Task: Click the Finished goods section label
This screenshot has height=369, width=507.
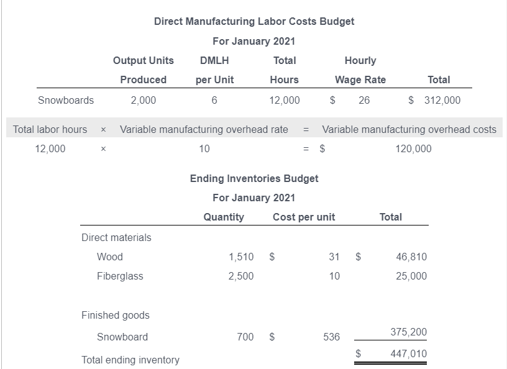Action: [114, 316]
